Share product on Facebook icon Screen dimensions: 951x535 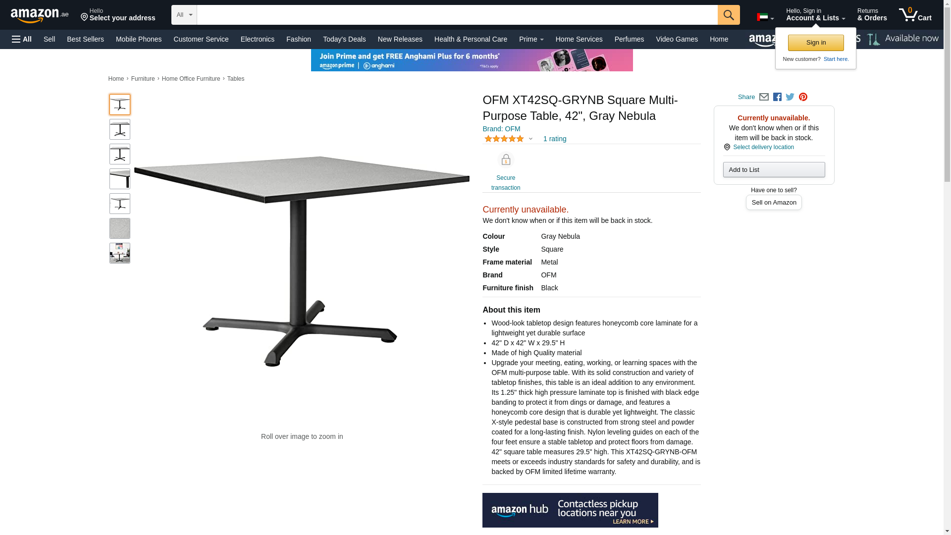point(777,97)
